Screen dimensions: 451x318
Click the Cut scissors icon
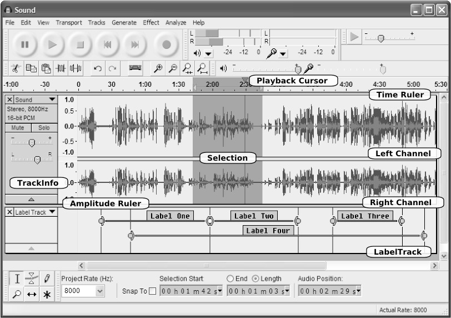(15, 68)
